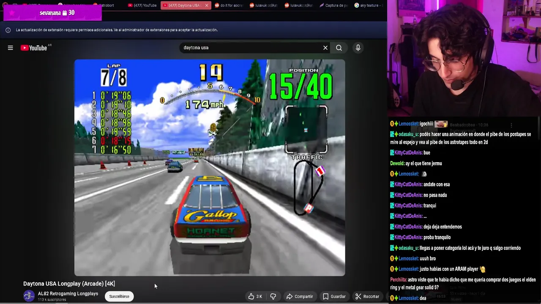
Task: Click Lemossket next to 'uuuh bro'
Action: [x=409, y=258]
